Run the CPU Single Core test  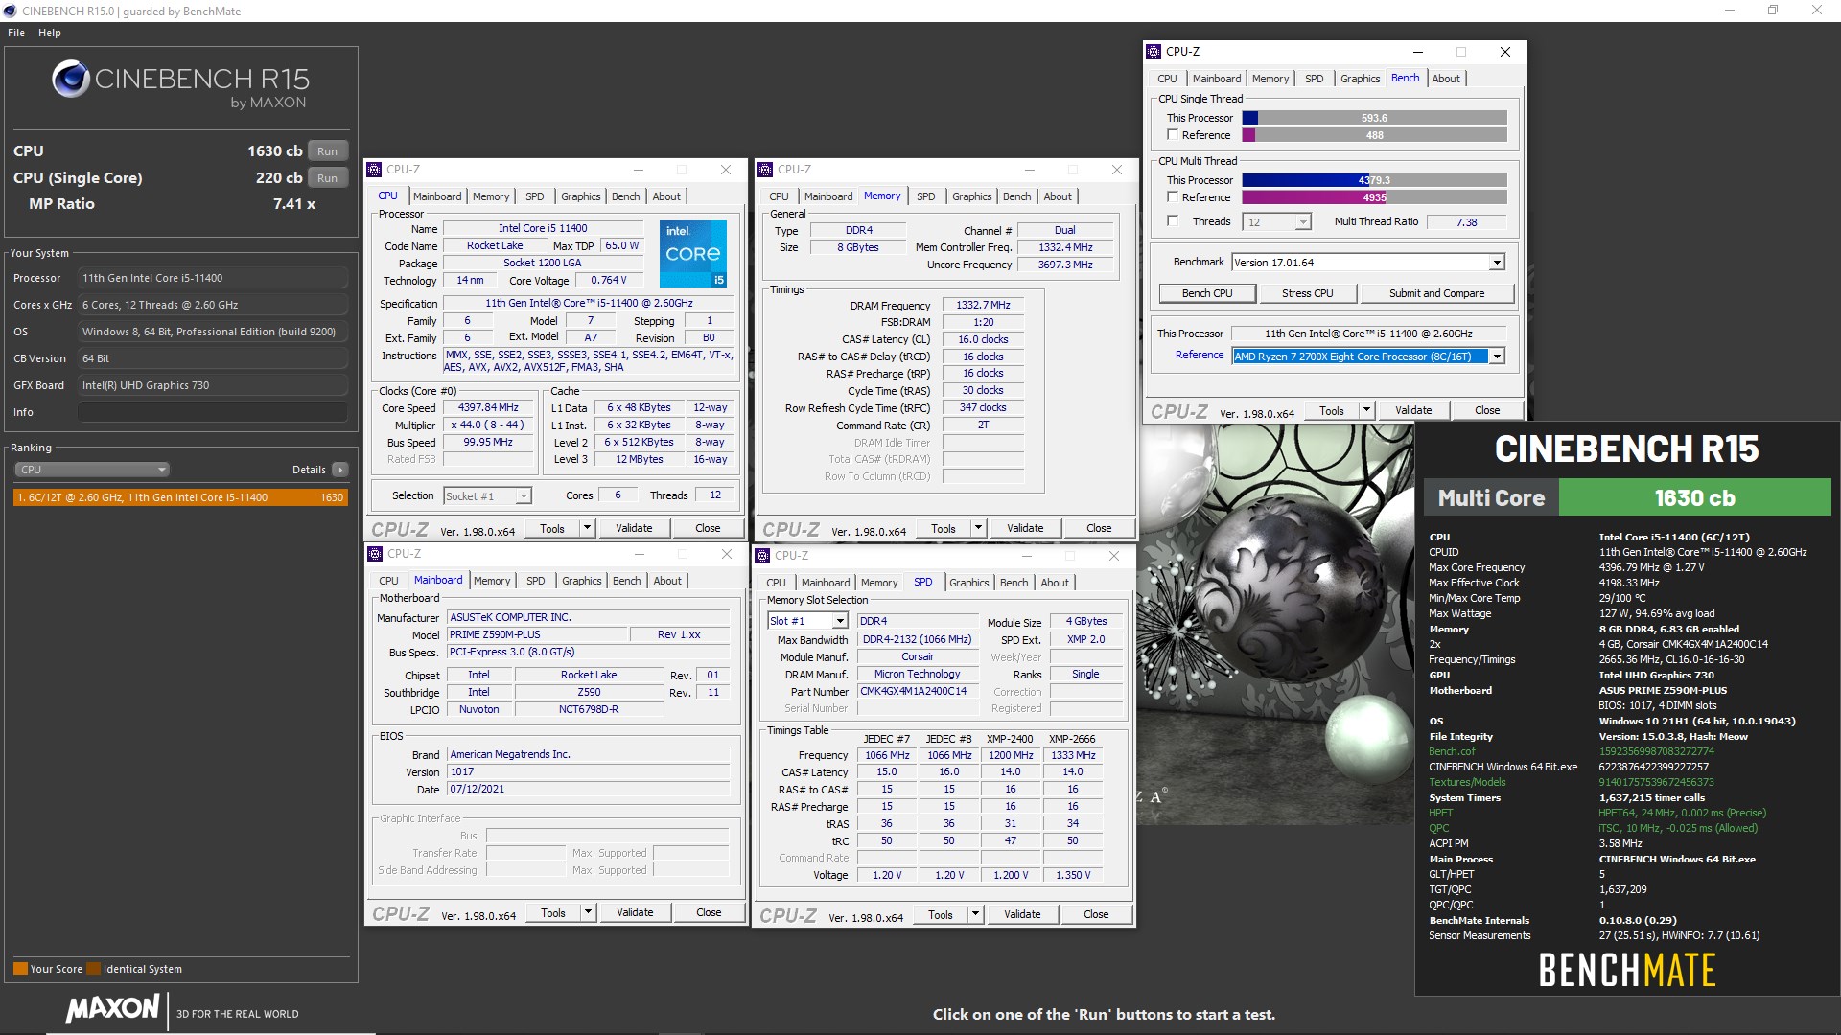(x=328, y=178)
